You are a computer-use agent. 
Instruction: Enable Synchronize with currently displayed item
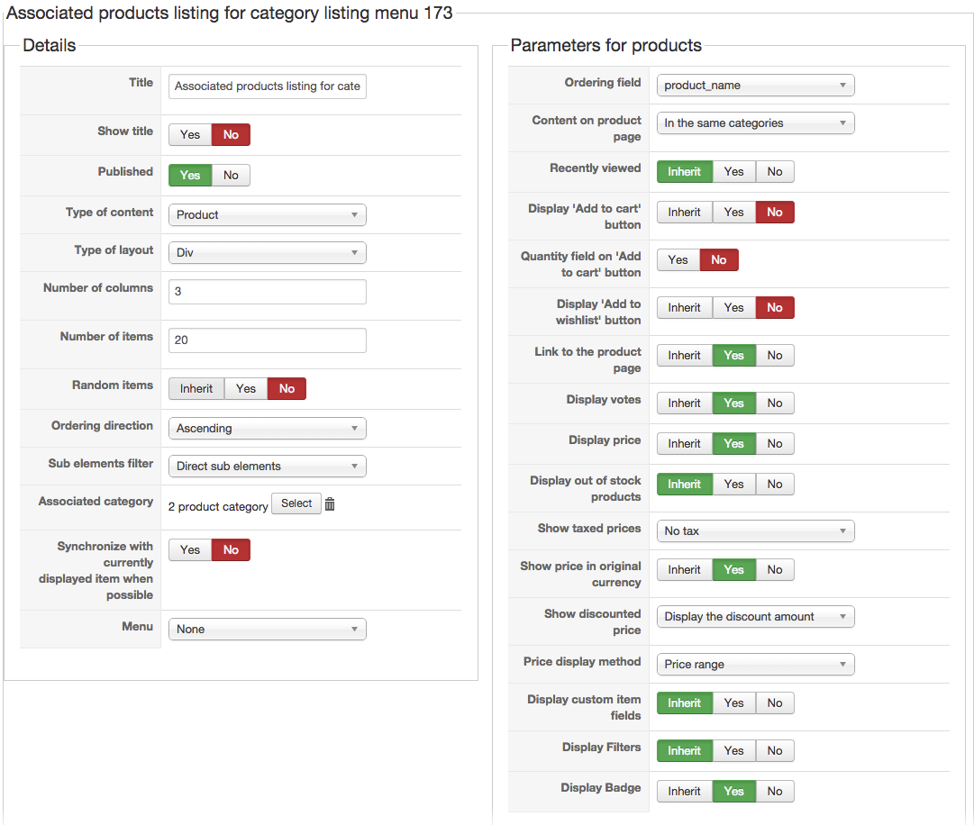coord(190,549)
